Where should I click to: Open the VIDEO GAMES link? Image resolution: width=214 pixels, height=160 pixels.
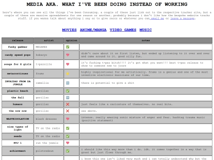coord(123,30)
